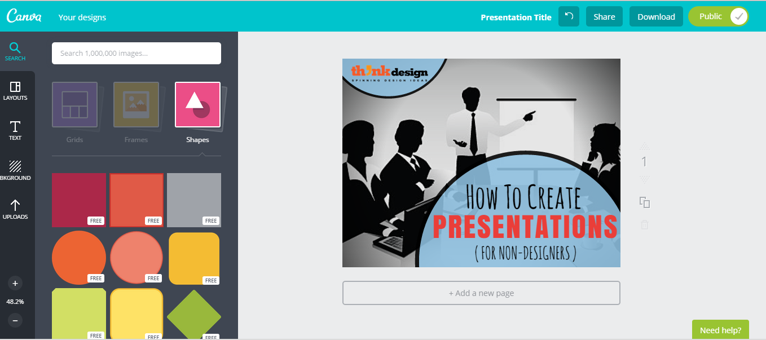The image size is (766, 340).
Task: Toggle the Public visibility switch
Action: [718, 17]
